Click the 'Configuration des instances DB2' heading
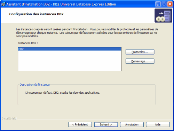 (x=36, y=14)
